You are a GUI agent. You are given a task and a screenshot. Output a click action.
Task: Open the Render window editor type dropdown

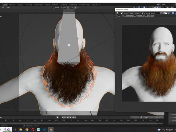[118, 13]
